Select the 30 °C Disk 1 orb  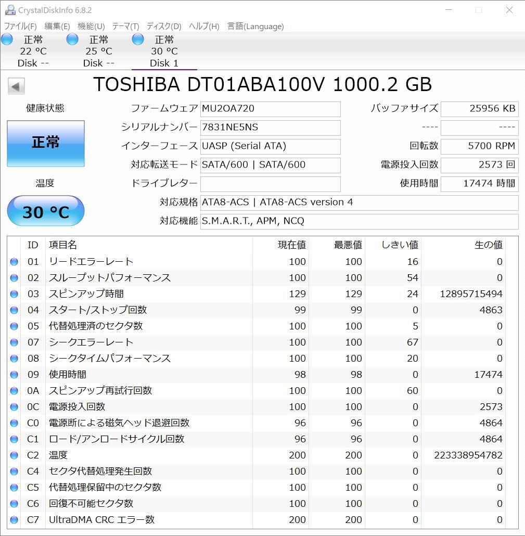(138, 40)
